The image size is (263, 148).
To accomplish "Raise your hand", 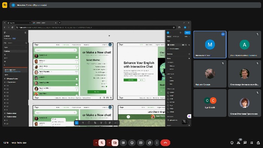I will click(149, 143).
